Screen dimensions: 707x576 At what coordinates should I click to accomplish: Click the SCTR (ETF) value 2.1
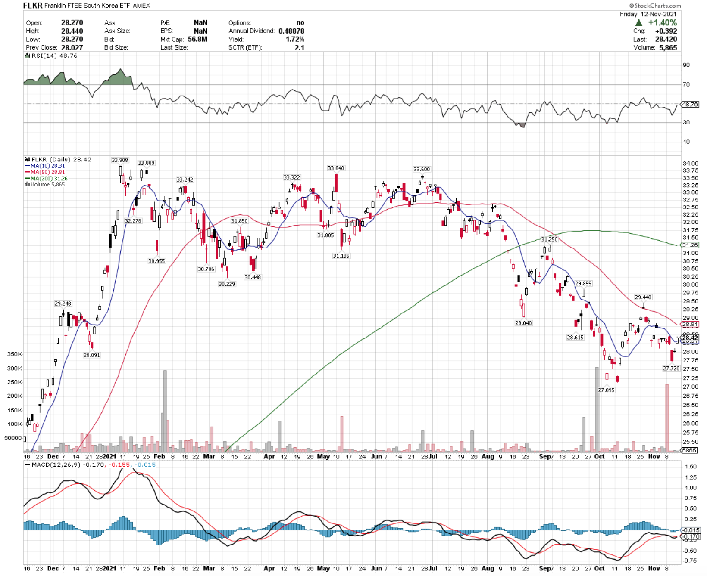click(x=300, y=47)
